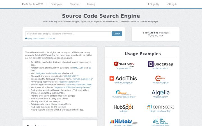Screen dimensions: 202x126
Task: Click the refresh icon beside July 21, 2026
Action: click(x=149, y=36)
